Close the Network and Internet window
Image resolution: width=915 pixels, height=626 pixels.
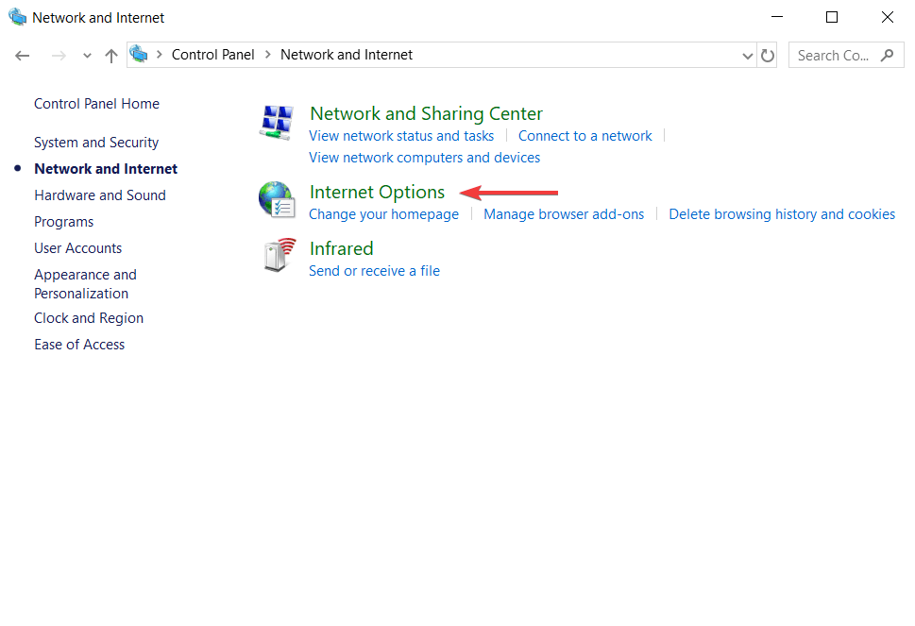(887, 17)
